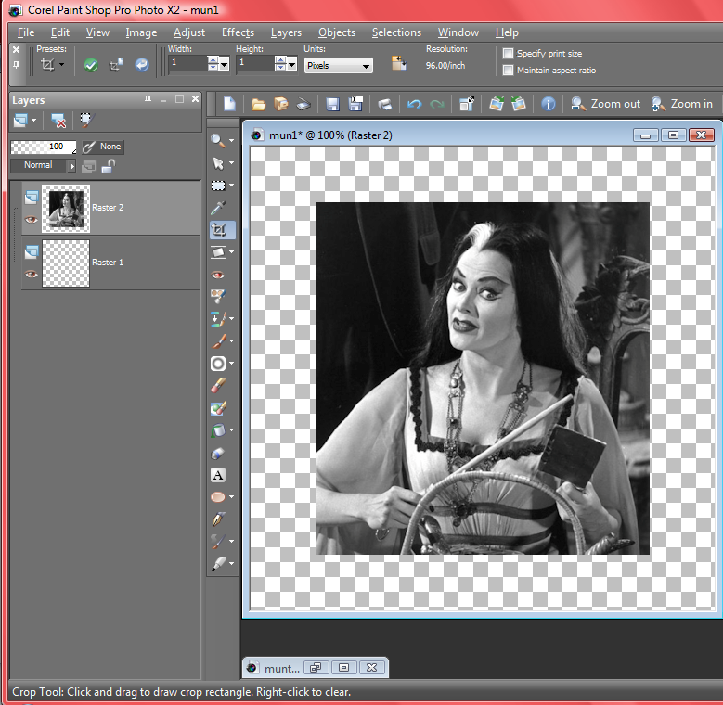Select the Eraser tool
Viewport: 723px width, 705px height.
coord(217,386)
